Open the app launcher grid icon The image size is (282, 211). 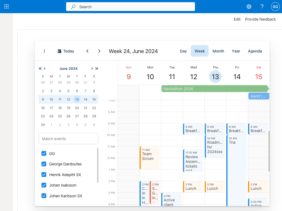tap(7, 6)
